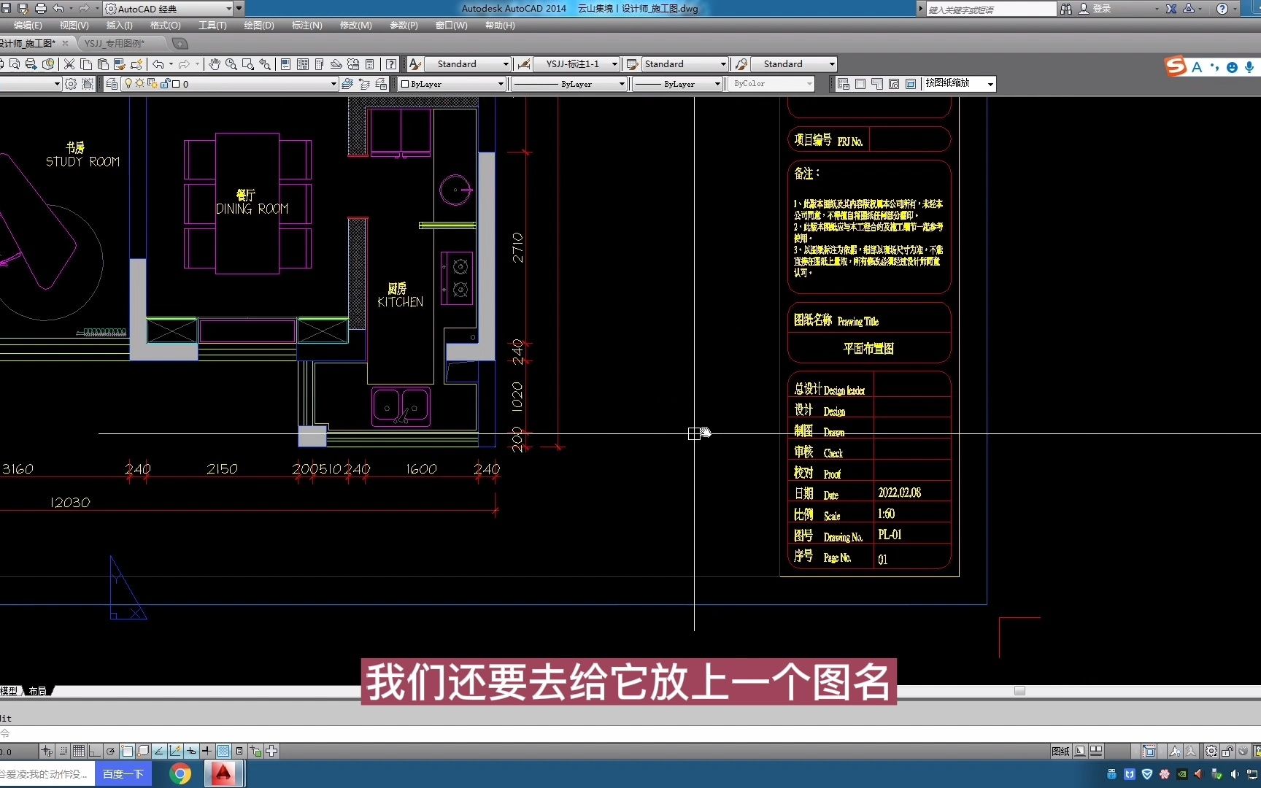
Task: Click the Cut scissors icon
Action: [69, 64]
